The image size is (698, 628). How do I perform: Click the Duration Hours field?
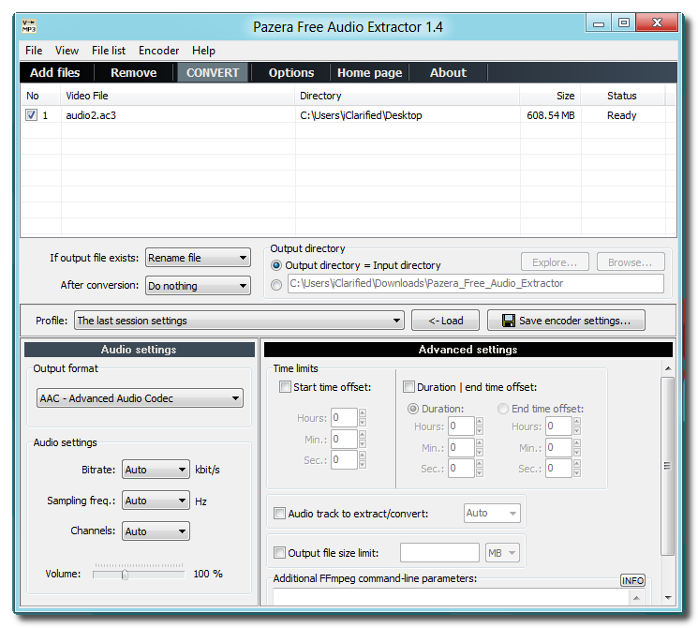click(x=461, y=426)
